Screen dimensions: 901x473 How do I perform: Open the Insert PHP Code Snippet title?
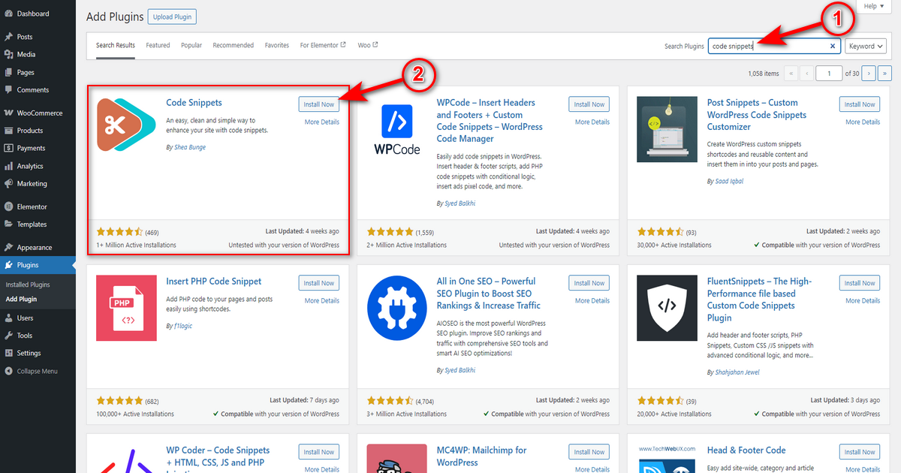click(214, 282)
